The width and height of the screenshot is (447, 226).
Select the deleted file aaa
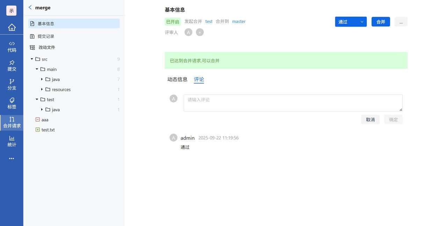(x=44, y=119)
